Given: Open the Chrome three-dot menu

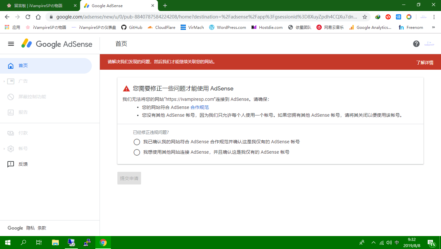Looking at the screenshot, I should point(434,17).
